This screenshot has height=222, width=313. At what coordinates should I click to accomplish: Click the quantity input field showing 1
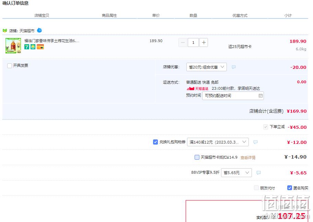193,42
